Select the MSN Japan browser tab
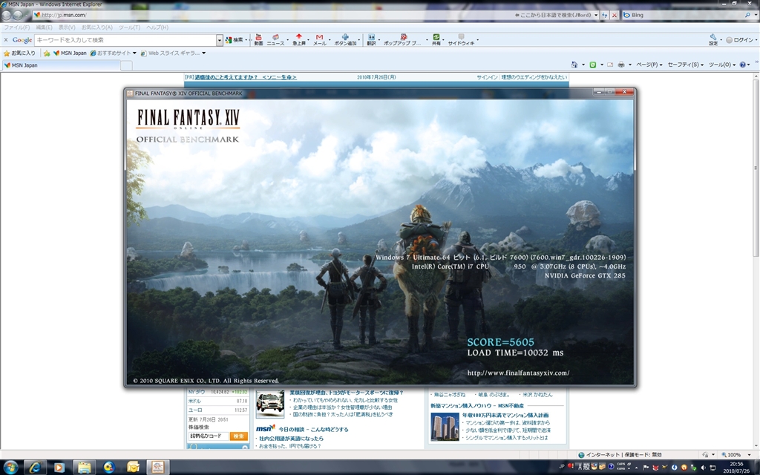The image size is (760, 475). click(60, 65)
